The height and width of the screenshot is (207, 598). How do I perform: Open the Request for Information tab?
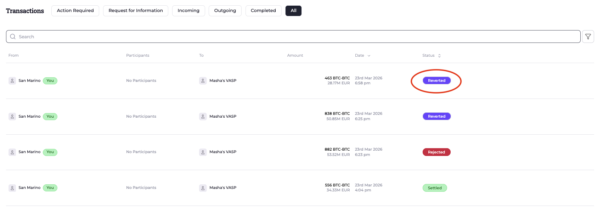(x=136, y=11)
